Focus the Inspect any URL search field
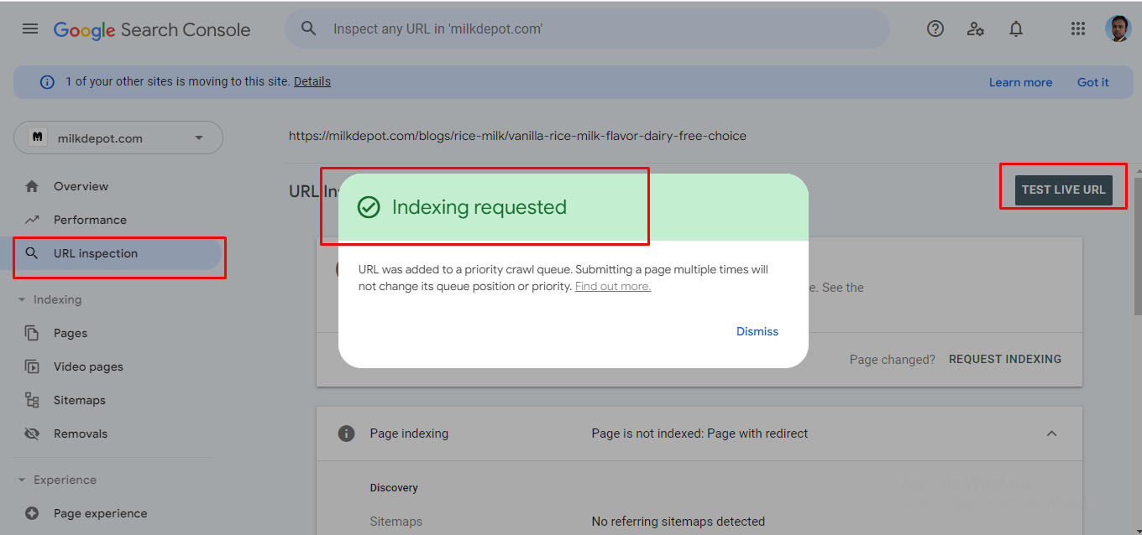This screenshot has width=1142, height=535. (587, 29)
